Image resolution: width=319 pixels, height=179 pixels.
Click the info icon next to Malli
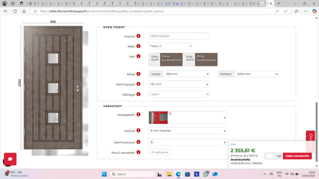(x=139, y=46)
